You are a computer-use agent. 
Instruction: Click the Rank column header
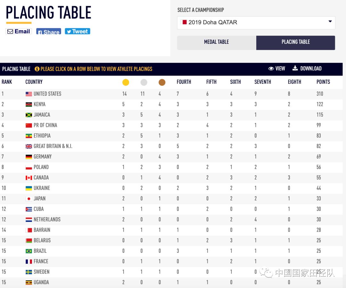(7, 82)
